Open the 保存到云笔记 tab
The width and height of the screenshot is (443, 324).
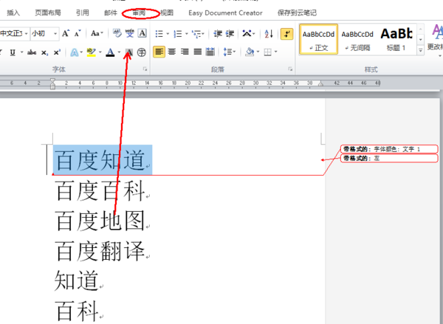click(x=297, y=13)
